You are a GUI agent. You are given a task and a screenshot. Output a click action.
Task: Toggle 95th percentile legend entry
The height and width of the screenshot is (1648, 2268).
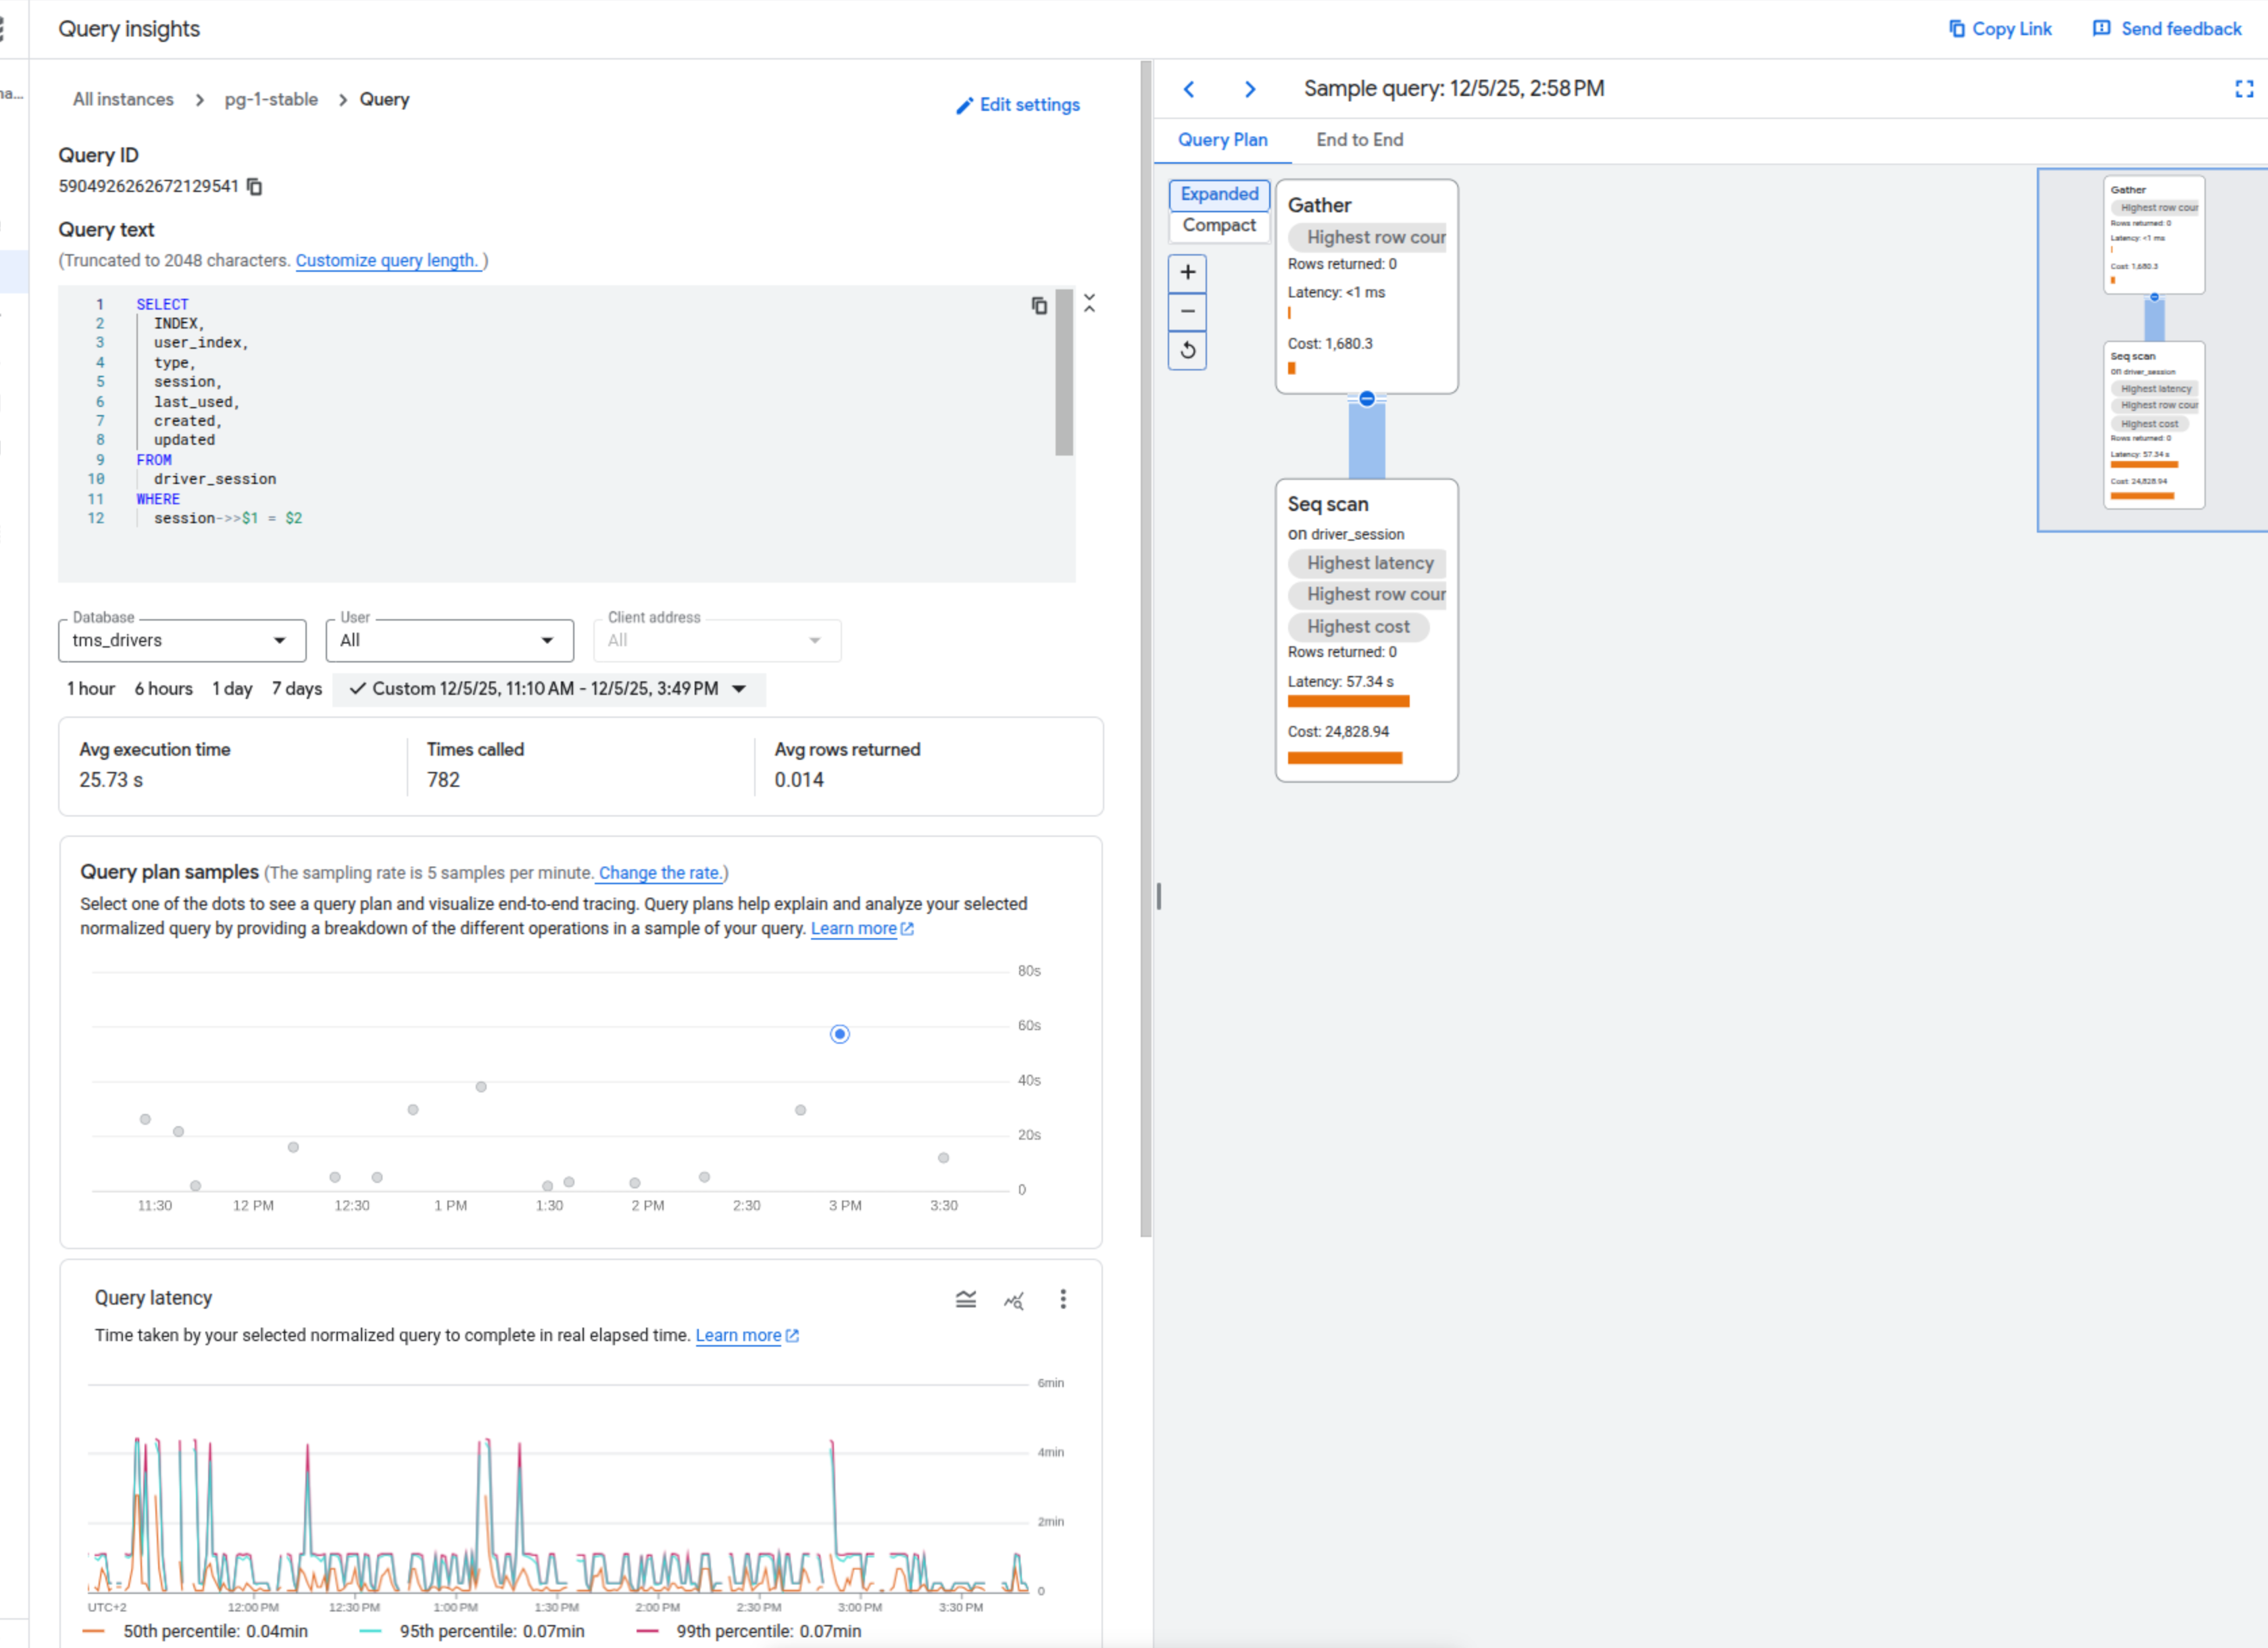pyautogui.click(x=472, y=1632)
